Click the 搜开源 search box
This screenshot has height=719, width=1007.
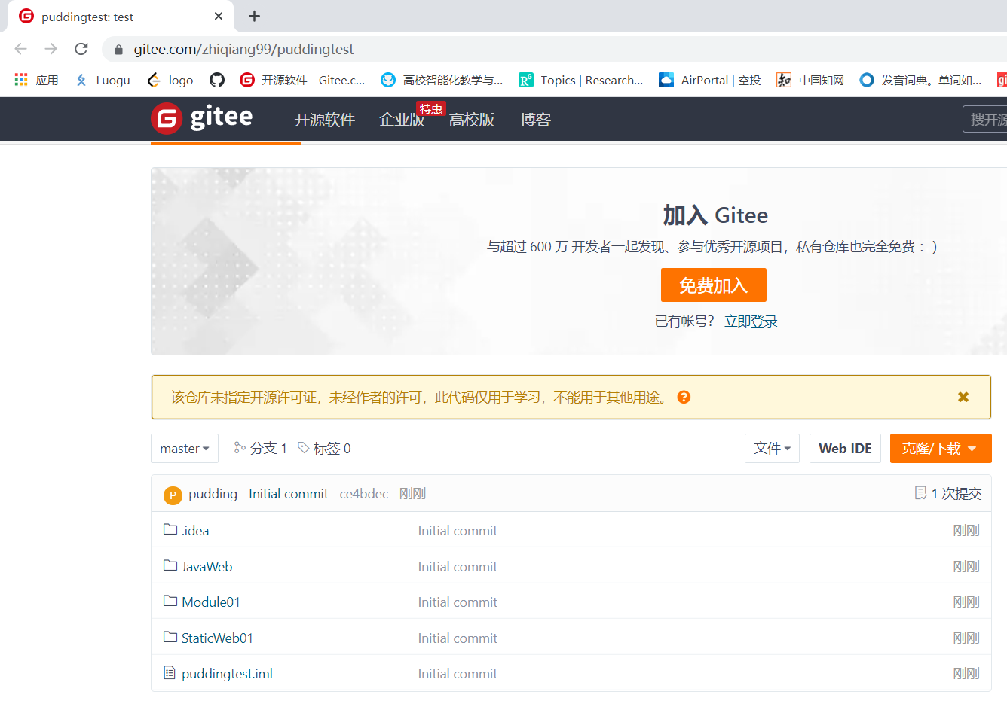pos(985,119)
